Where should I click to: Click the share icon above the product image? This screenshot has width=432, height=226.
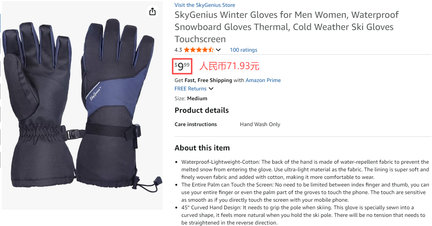coord(152,12)
